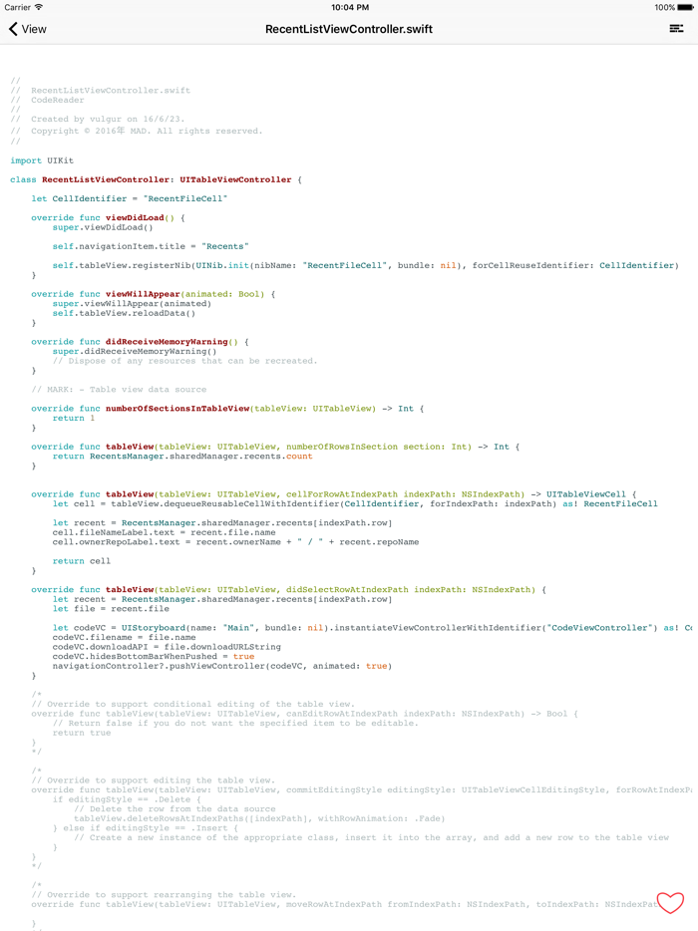Screen dimensions: 698x931
Task: Click the 'let CellIdentifier' line
Action: coord(130,198)
